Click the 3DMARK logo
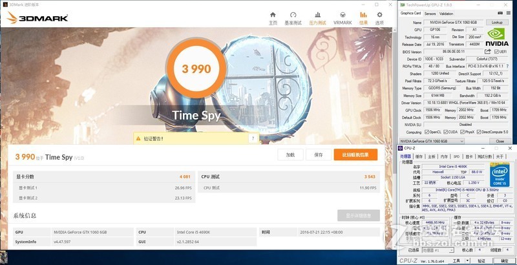 37,18
